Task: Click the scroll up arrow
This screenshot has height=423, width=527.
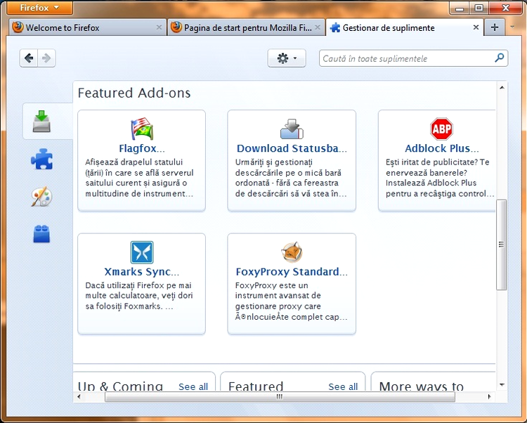Action: click(502, 88)
